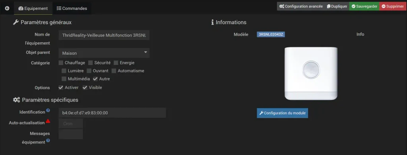Click the help icon next to Identification

[x=48, y=110]
